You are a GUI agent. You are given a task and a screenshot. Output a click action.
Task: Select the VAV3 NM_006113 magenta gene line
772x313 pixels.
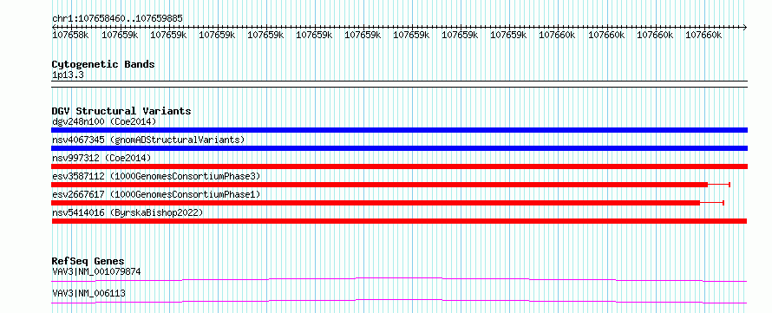tap(399, 301)
